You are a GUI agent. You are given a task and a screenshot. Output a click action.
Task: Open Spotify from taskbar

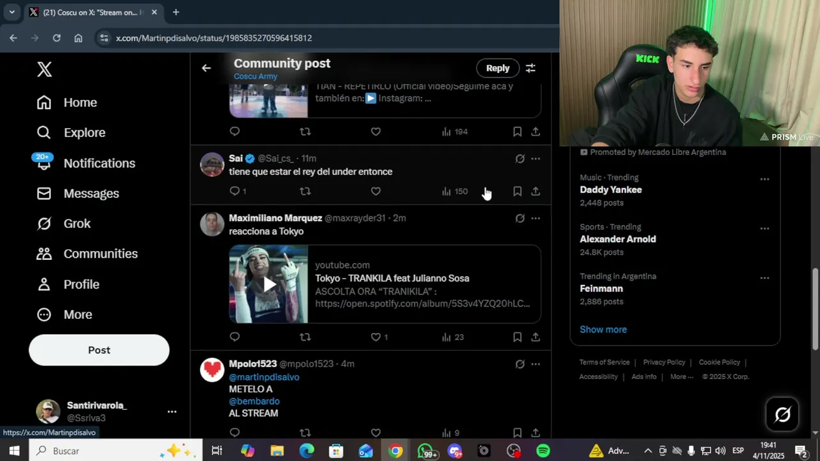tap(543, 451)
